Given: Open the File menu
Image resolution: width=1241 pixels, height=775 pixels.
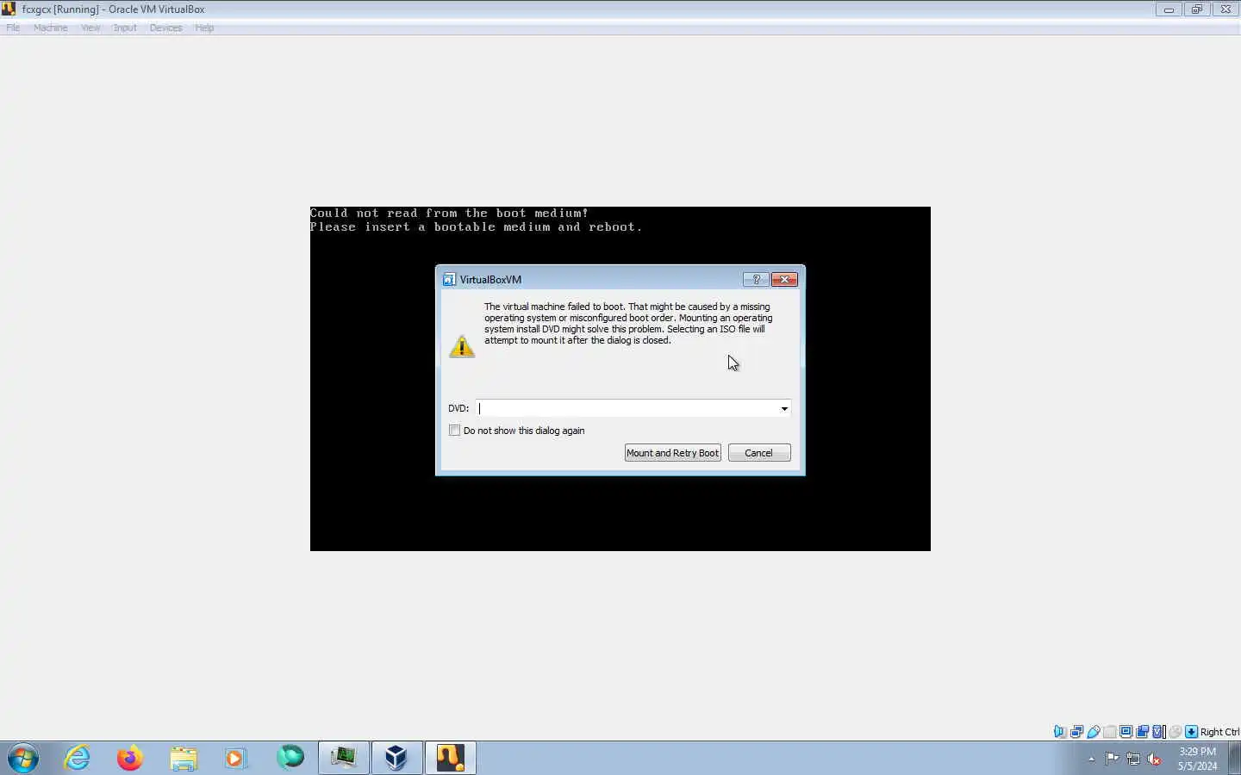Looking at the screenshot, I should pos(13,28).
